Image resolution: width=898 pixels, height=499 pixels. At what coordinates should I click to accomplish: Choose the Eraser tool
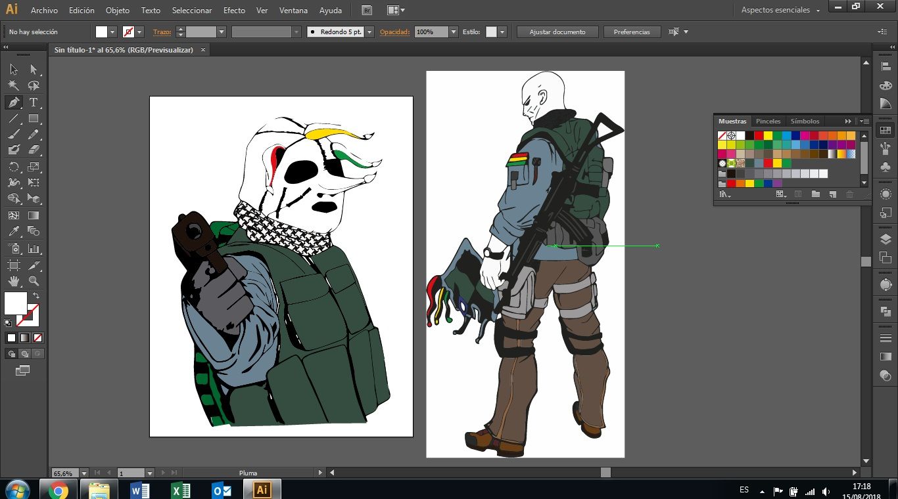point(34,150)
